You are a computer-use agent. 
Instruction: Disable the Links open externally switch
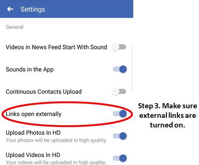pos(120,114)
